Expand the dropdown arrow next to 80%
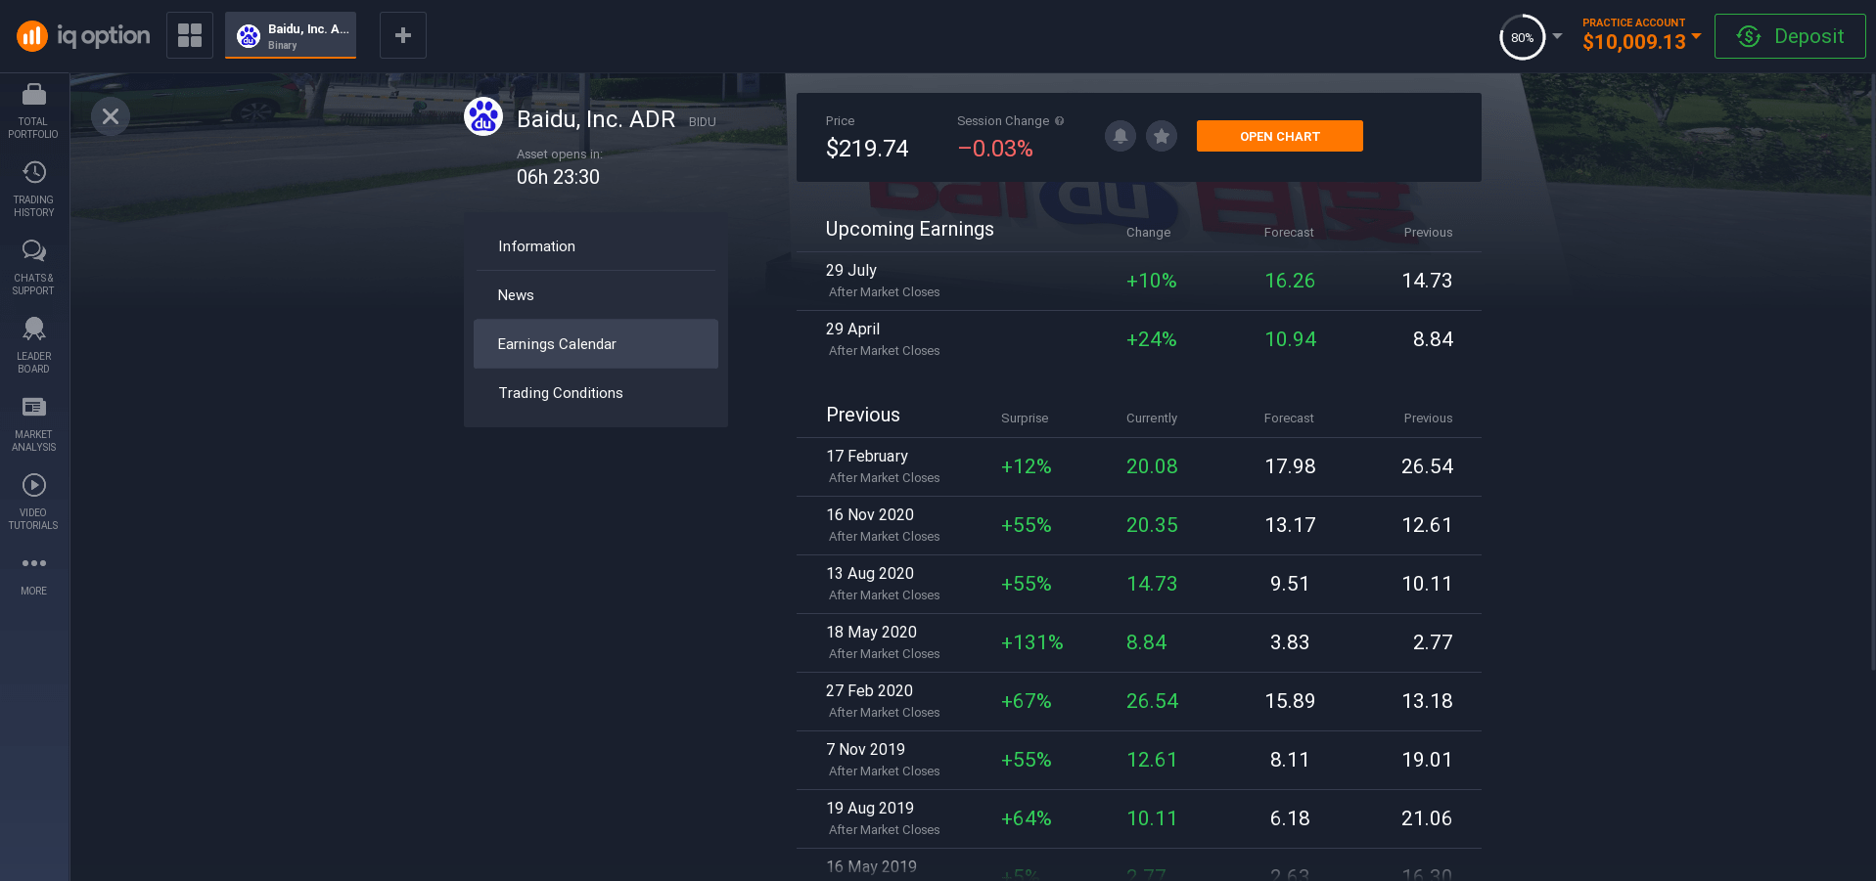Viewport: 1876px width, 881px height. point(1557,36)
